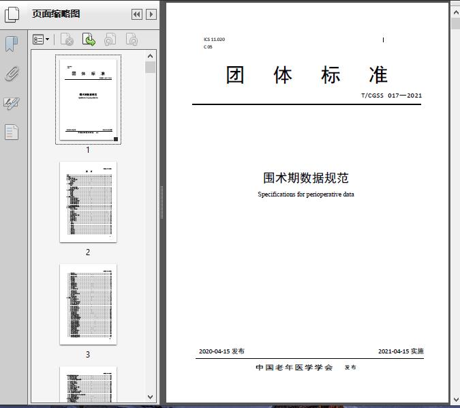Select the partially visible page 4 thumbnail
This screenshot has height=408, width=460.
[x=88, y=385]
